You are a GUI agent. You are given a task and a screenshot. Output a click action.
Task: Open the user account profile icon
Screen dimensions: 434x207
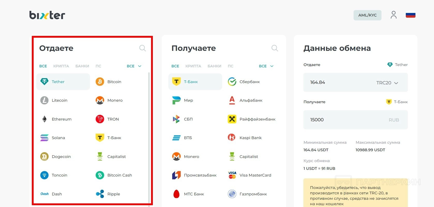(x=394, y=15)
